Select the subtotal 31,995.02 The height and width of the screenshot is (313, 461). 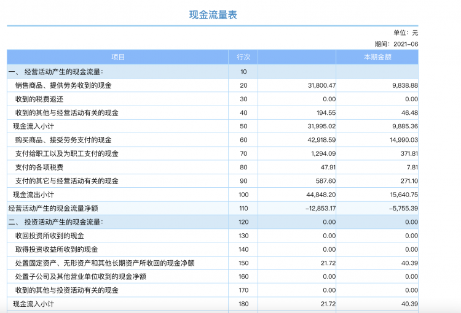click(x=321, y=126)
